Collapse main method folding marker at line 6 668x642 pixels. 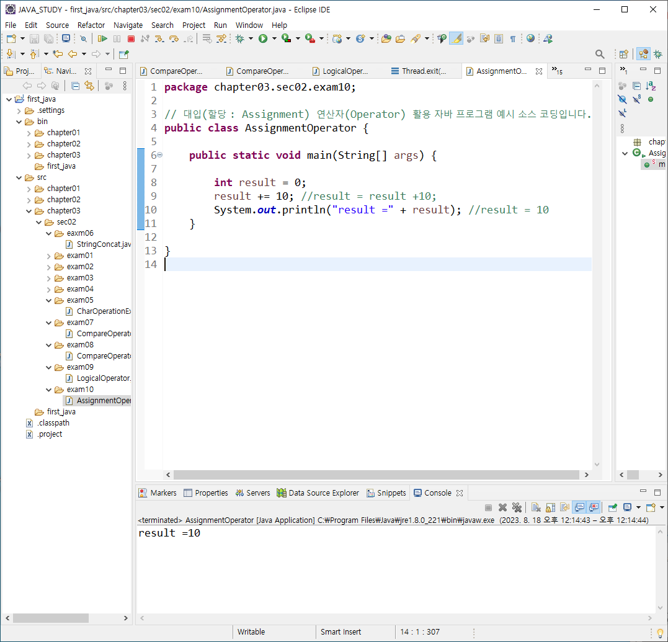[x=160, y=155]
